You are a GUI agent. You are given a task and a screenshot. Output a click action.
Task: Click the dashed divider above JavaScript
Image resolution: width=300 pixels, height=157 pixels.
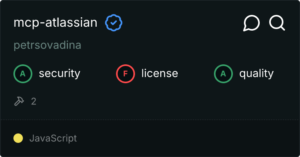(x=150, y=119)
